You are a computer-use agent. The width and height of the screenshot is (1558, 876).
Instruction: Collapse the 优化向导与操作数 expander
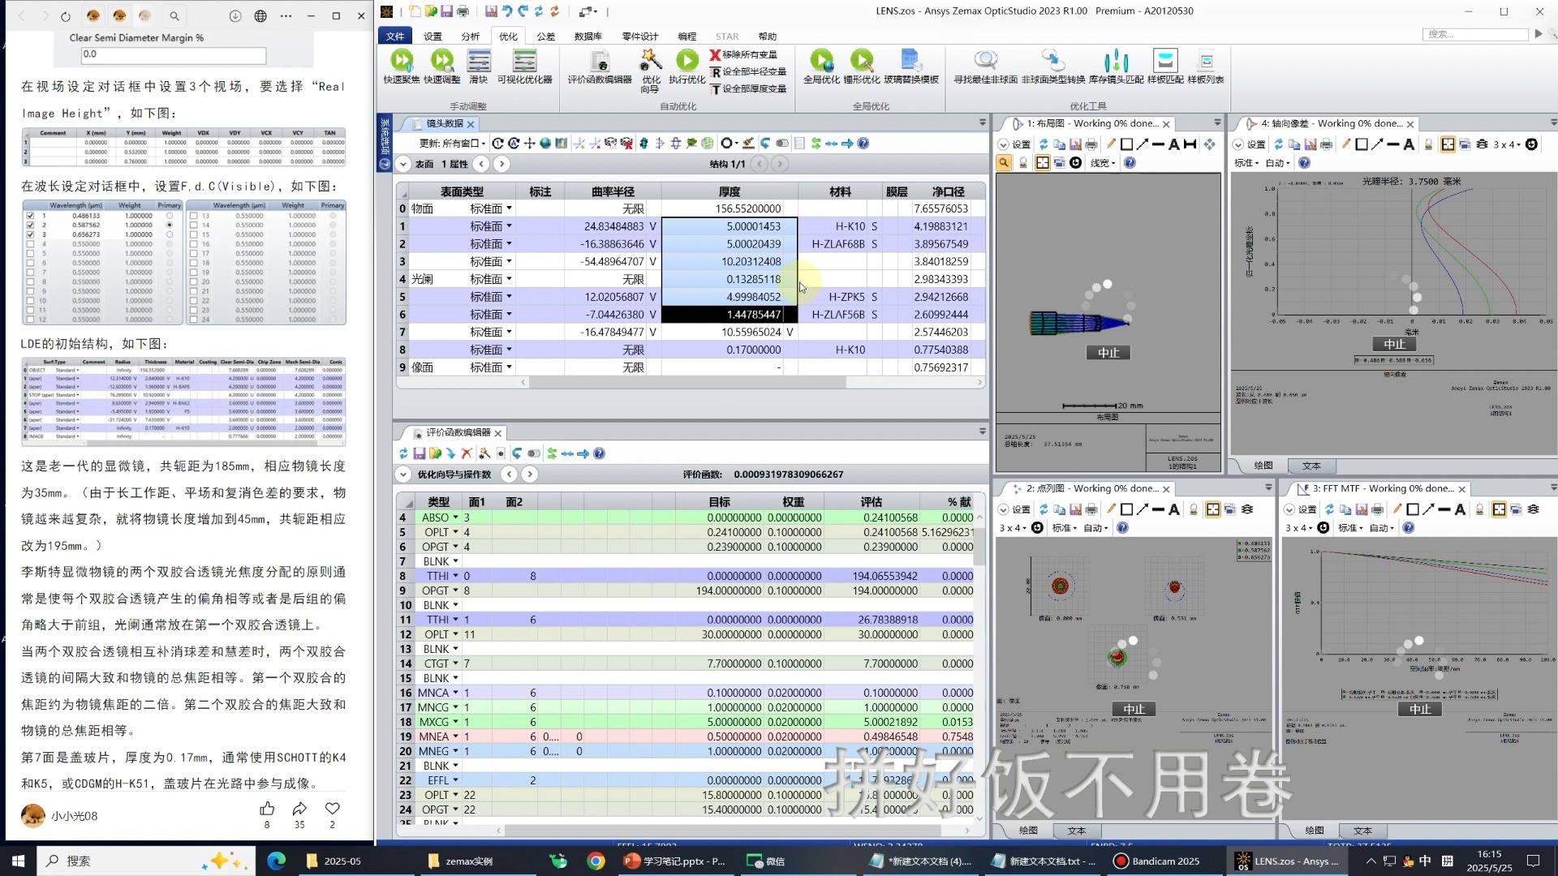coord(403,474)
